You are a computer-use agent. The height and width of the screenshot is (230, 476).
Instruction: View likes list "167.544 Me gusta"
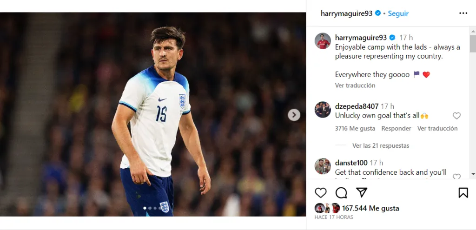(x=370, y=208)
